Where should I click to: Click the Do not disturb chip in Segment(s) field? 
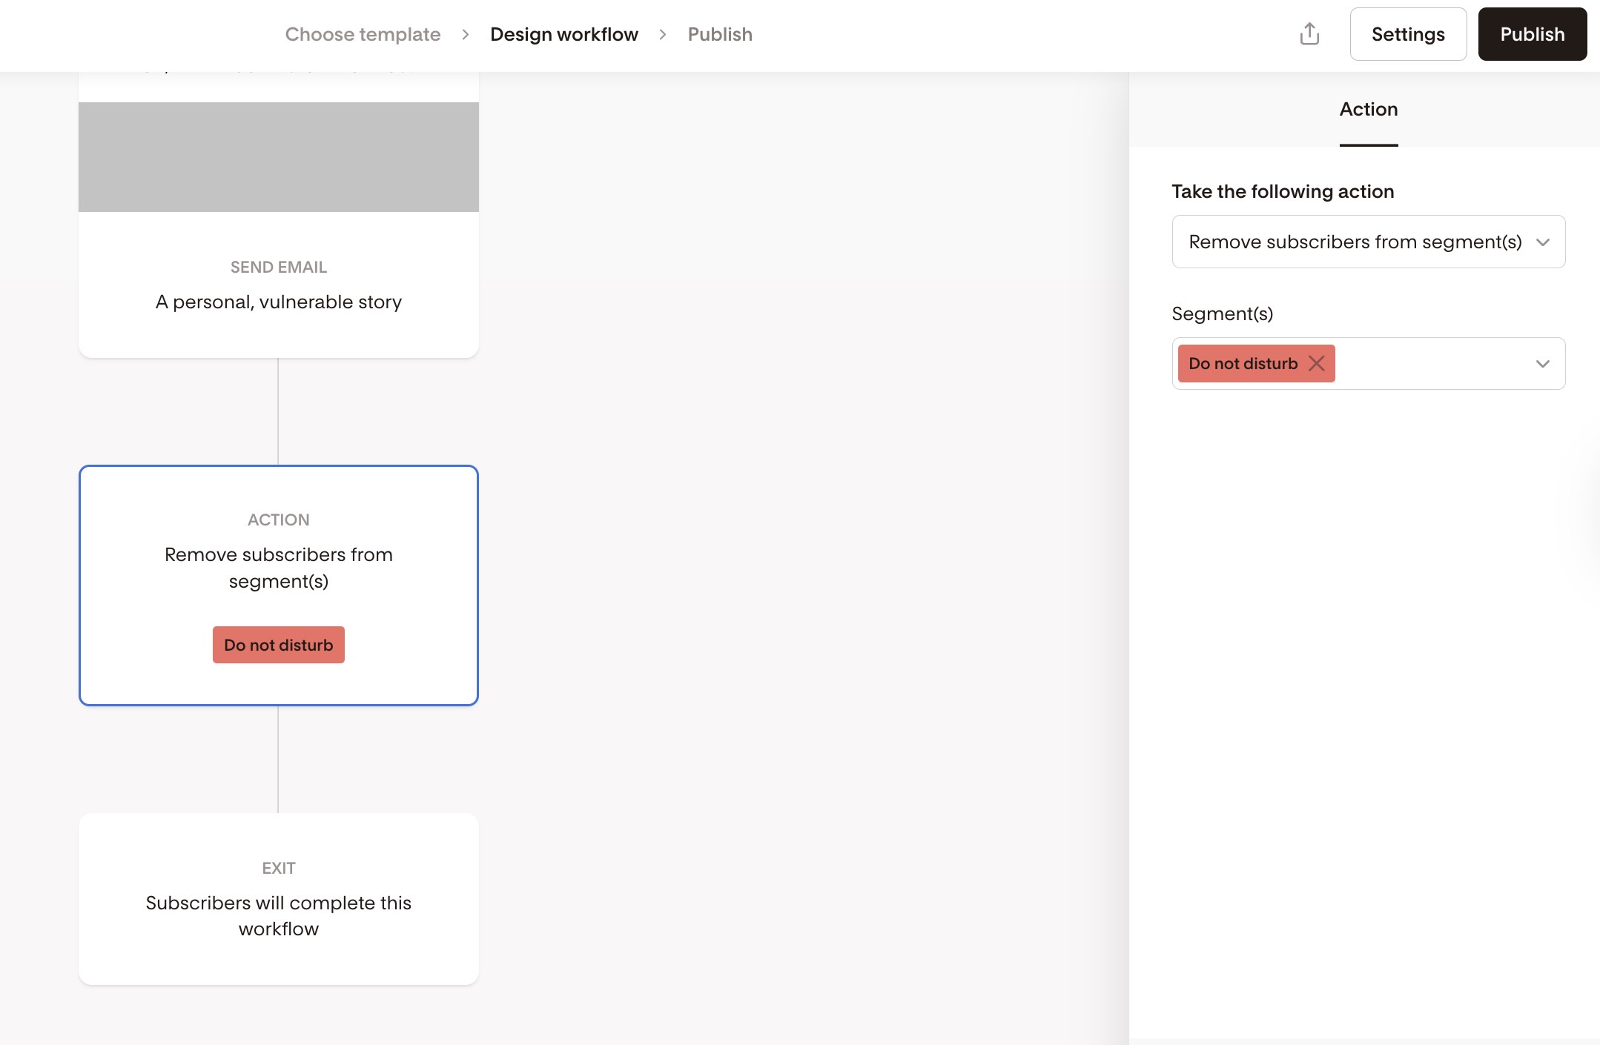pos(1242,364)
